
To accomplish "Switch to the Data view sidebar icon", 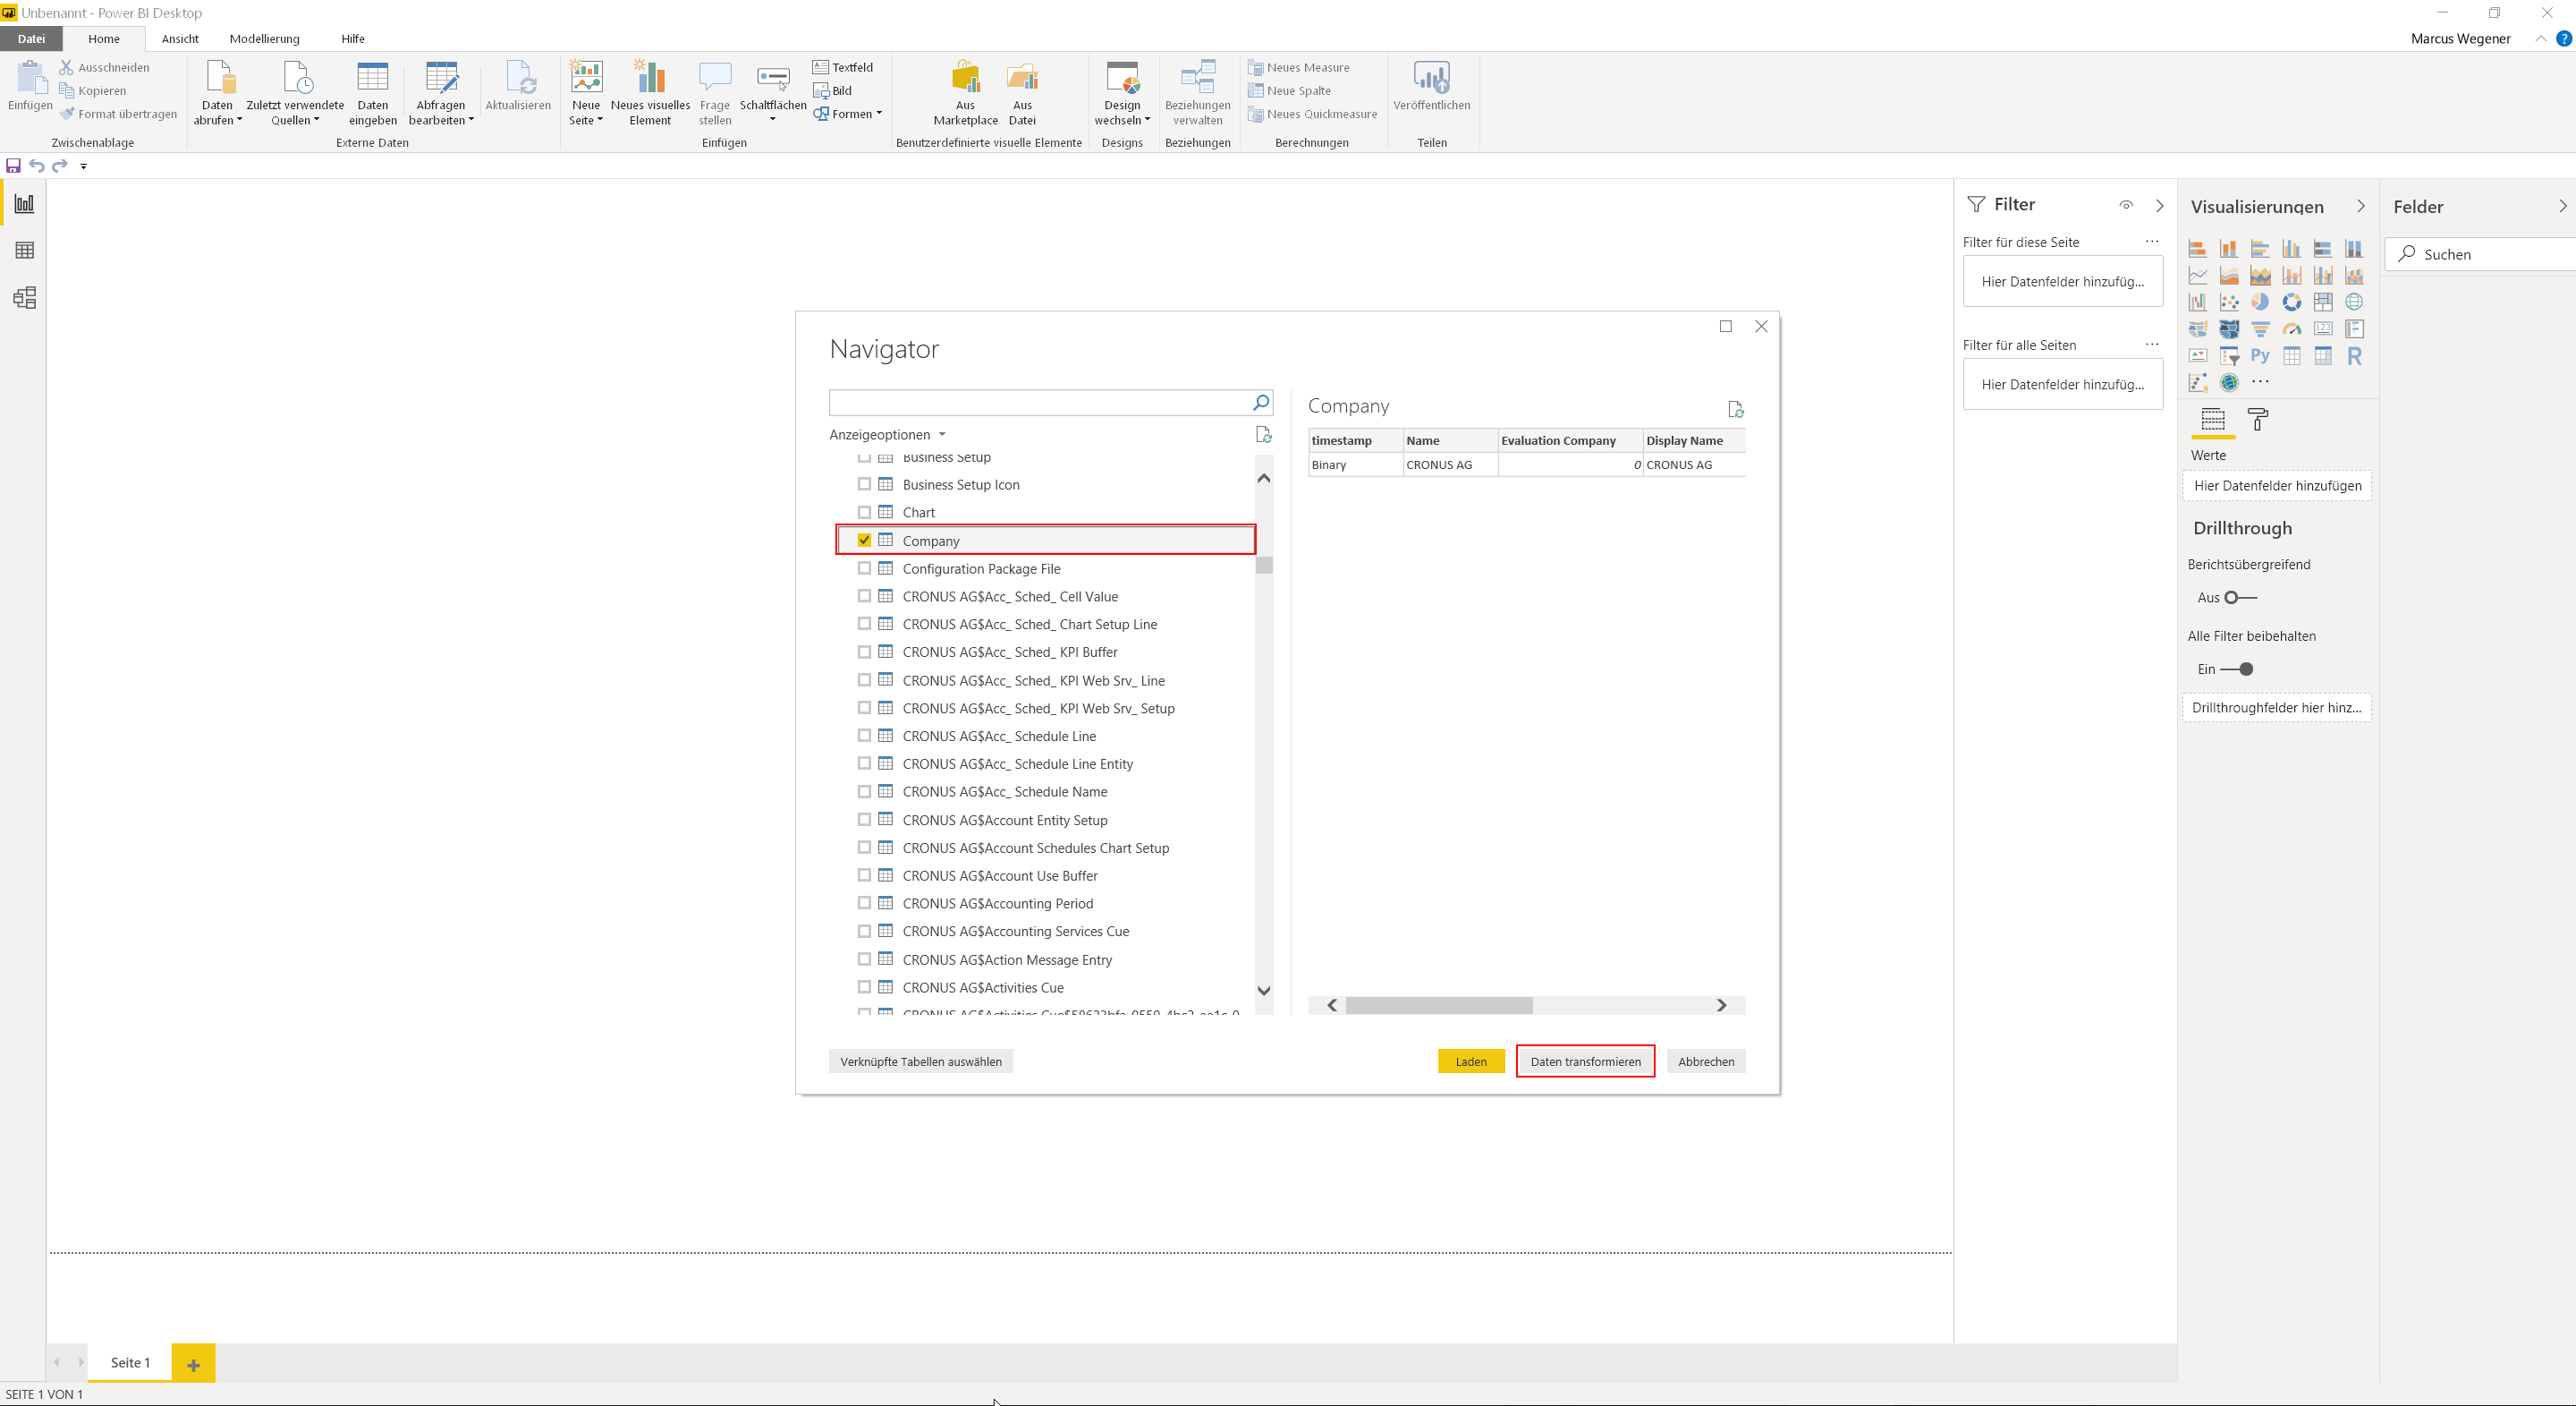I will pos(24,251).
